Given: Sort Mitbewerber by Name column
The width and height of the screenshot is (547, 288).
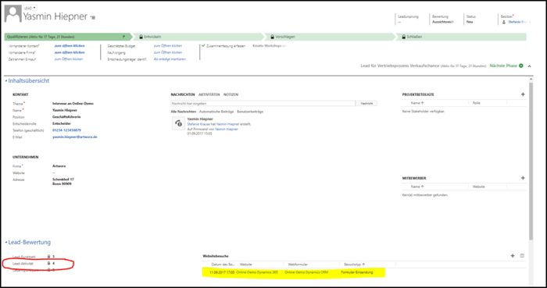Looking at the screenshot, I should 417,187.
